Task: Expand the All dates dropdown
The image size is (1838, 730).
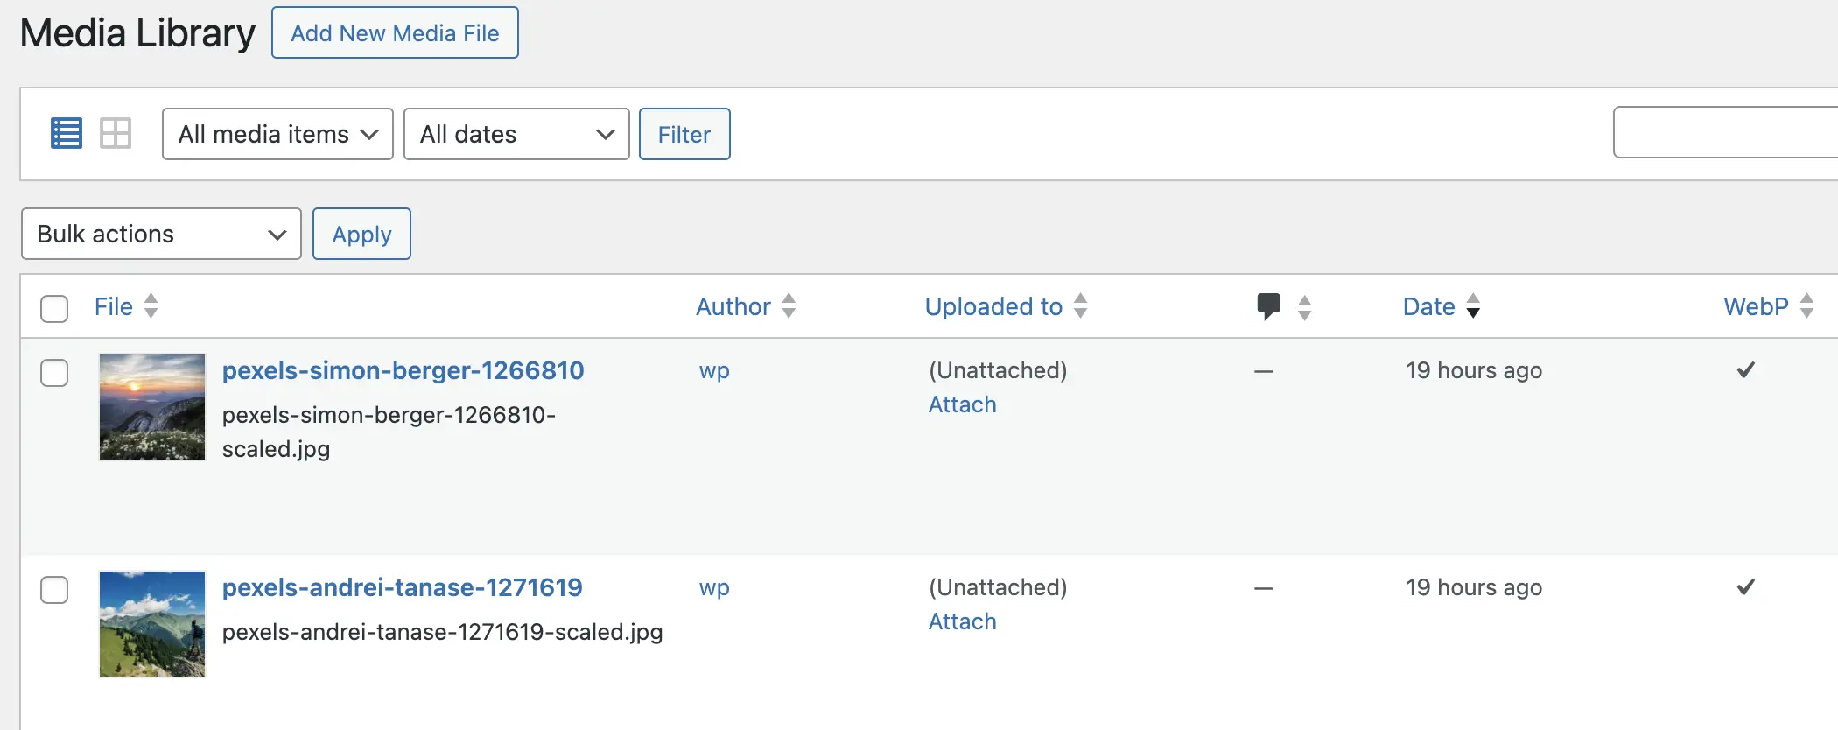Action: [x=516, y=134]
